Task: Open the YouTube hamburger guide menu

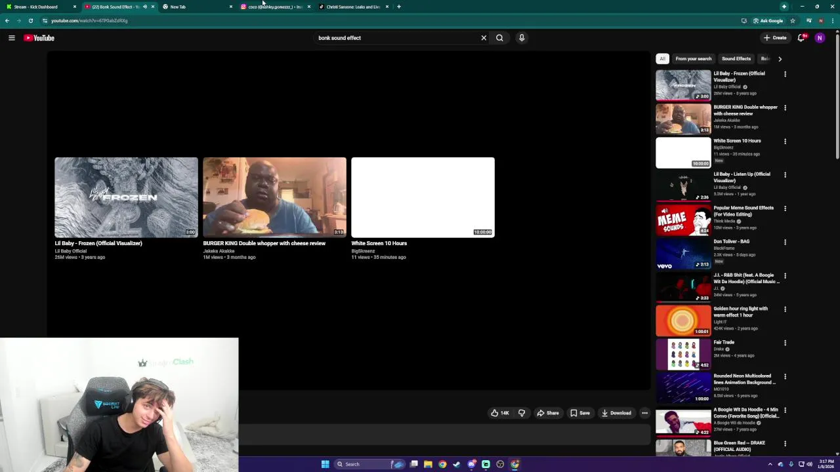Action: (x=11, y=38)
